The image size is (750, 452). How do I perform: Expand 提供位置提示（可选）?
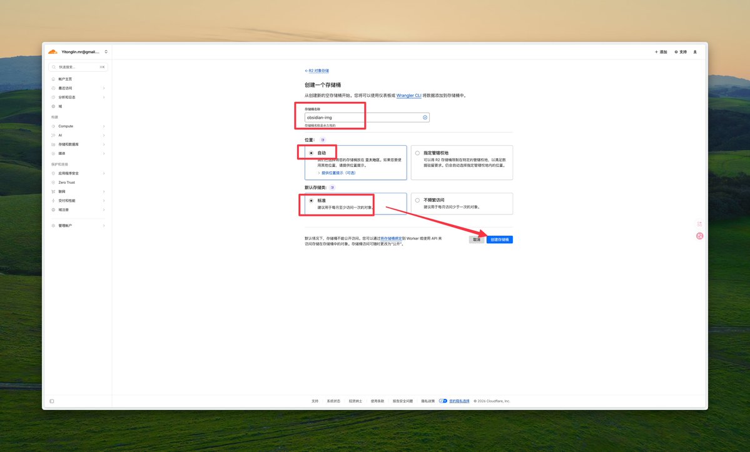coord(337,173)
